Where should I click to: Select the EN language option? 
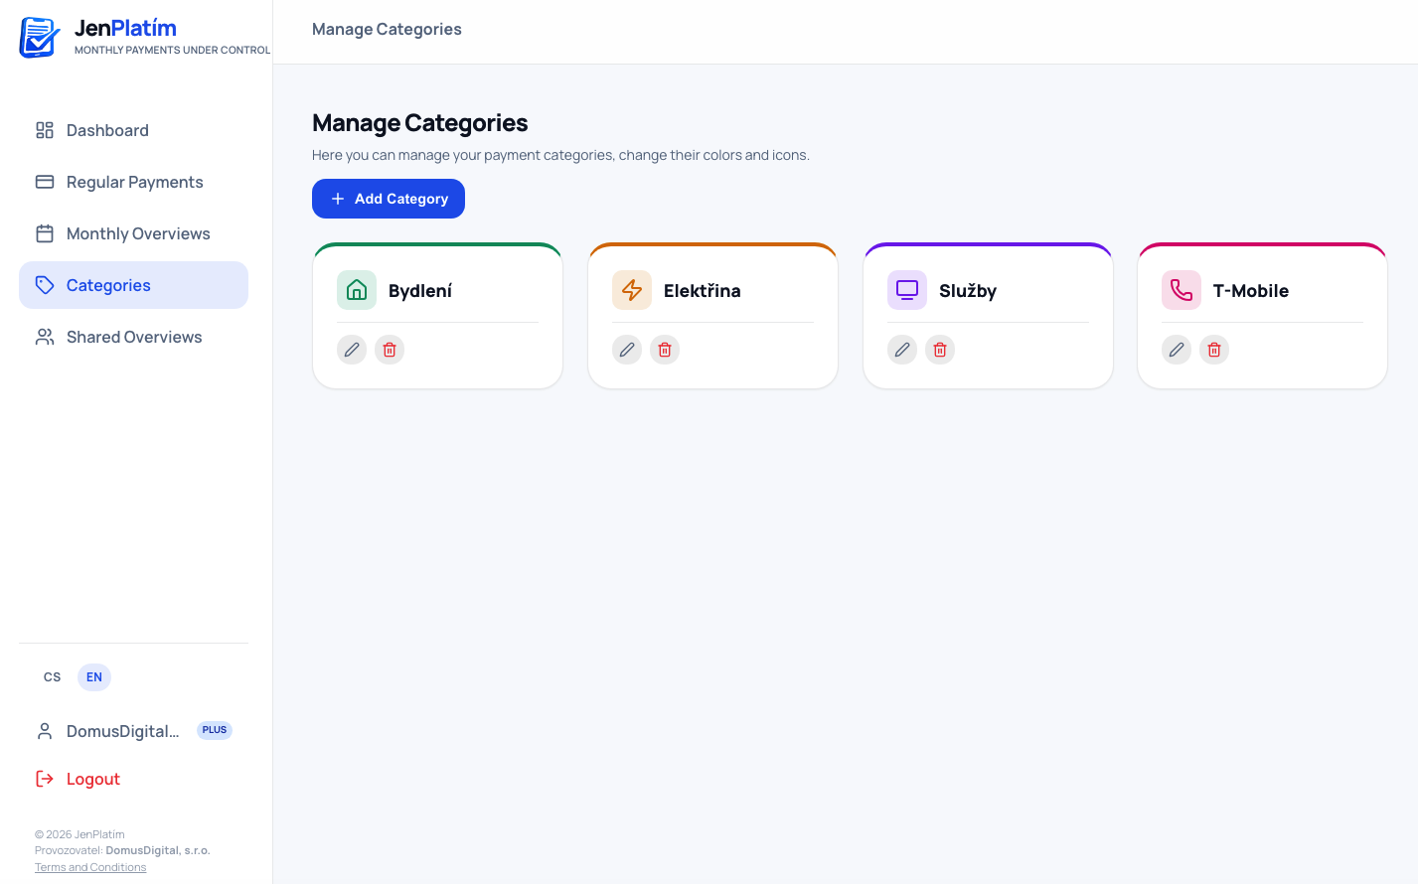click(x=94, y=677)
